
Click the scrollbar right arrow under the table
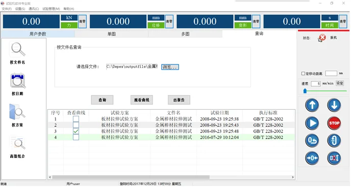click(x=292, y=177)
